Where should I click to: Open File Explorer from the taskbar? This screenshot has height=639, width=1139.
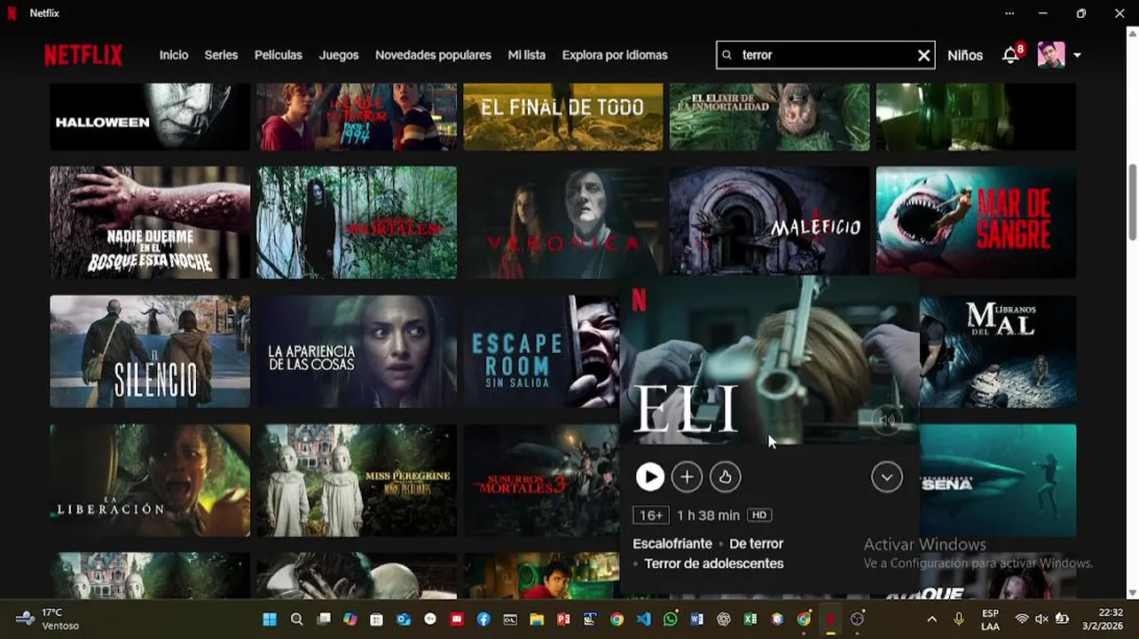[x=537, y=619]
